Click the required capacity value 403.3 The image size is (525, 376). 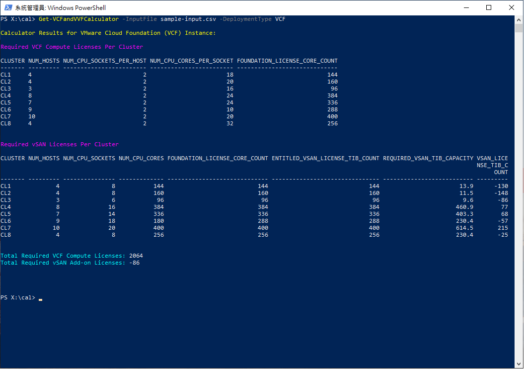[x=465, y=214]
